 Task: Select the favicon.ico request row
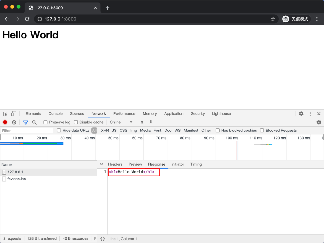[49, 179]
